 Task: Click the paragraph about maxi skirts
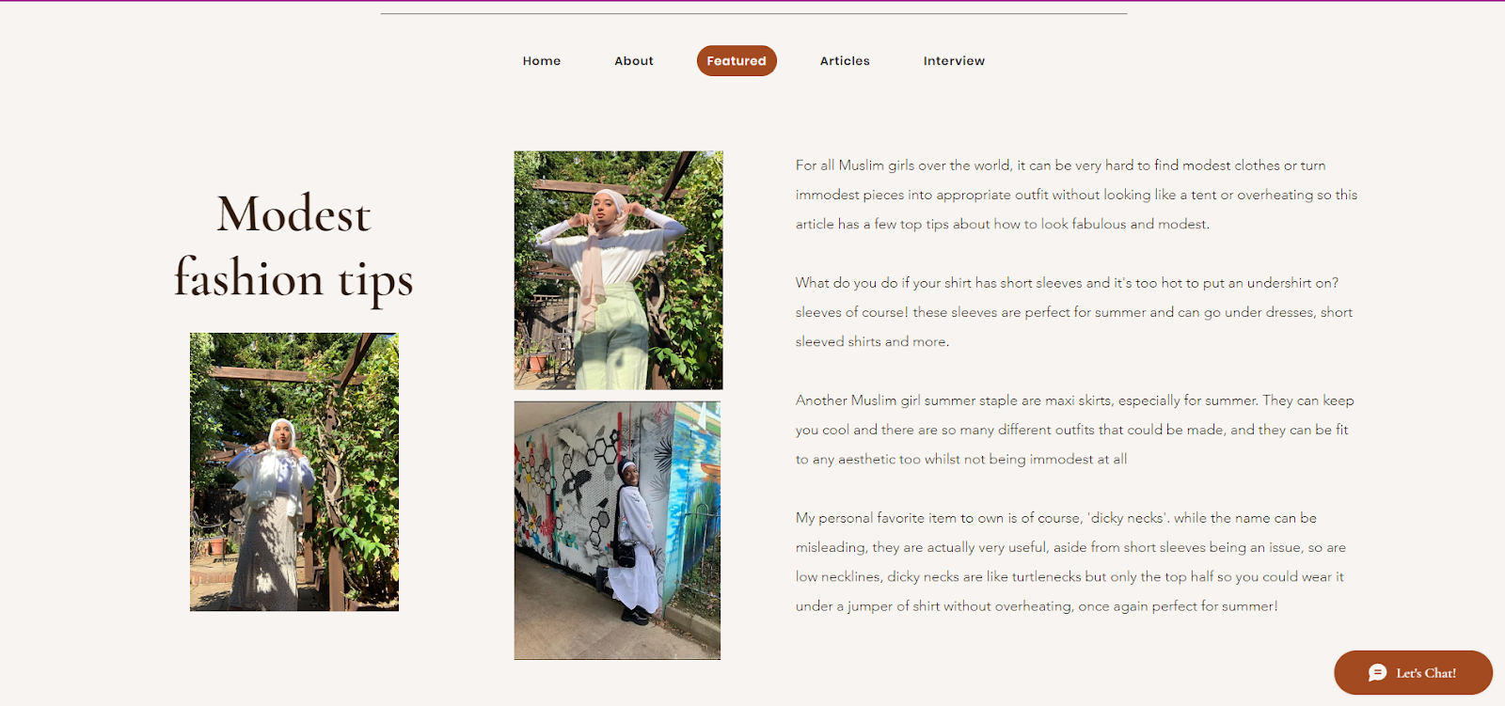tap(1075, 430)
